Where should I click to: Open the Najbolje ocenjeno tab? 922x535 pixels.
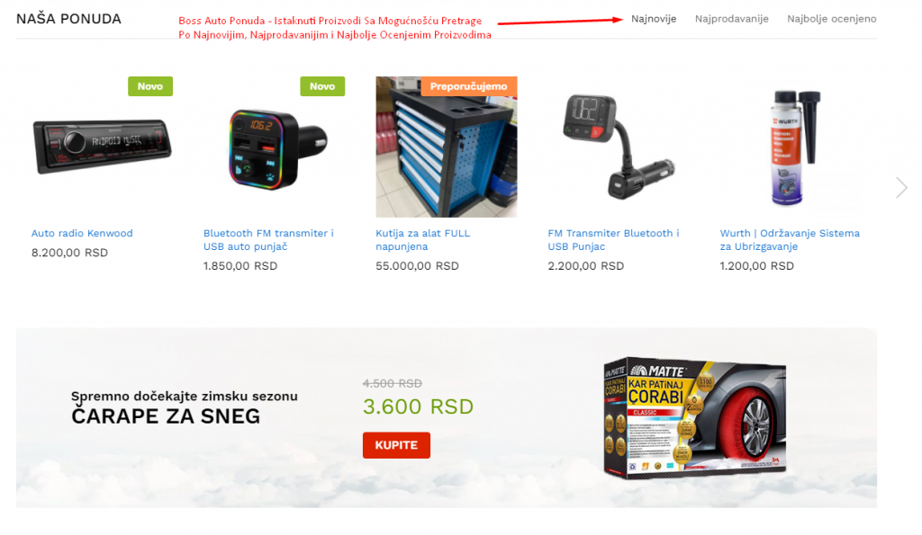[x=831, y=19]
